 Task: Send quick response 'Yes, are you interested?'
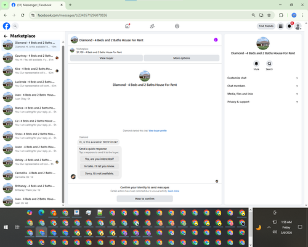pyautogui.click(x=99, y=159)
